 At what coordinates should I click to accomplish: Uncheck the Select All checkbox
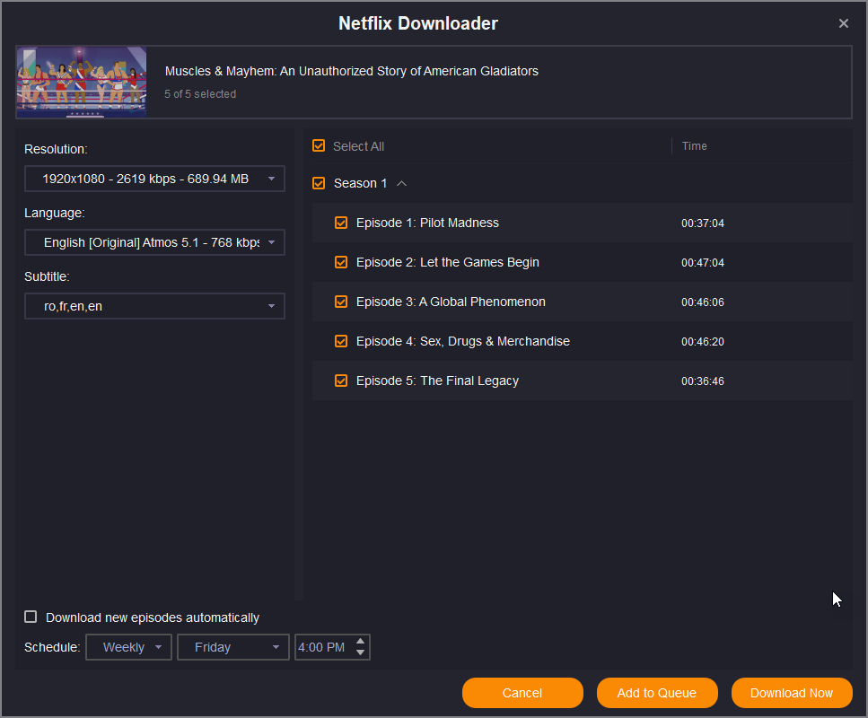[319, 145]
